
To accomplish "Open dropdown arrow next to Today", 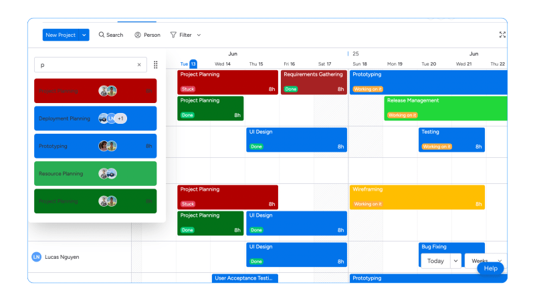I will click(456, 261).
